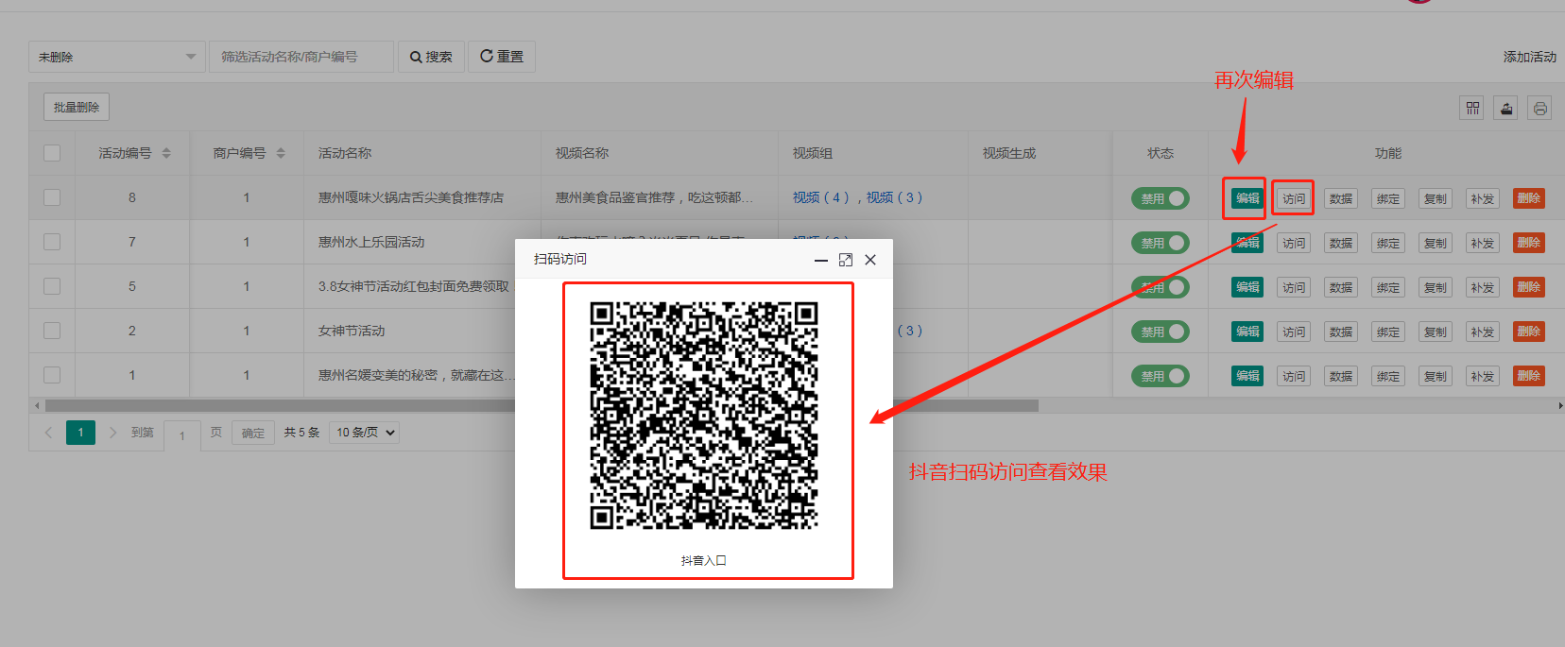Viewport: 1565px width, 647px height.
Task: Click the export table icon
Action: 1506,108
